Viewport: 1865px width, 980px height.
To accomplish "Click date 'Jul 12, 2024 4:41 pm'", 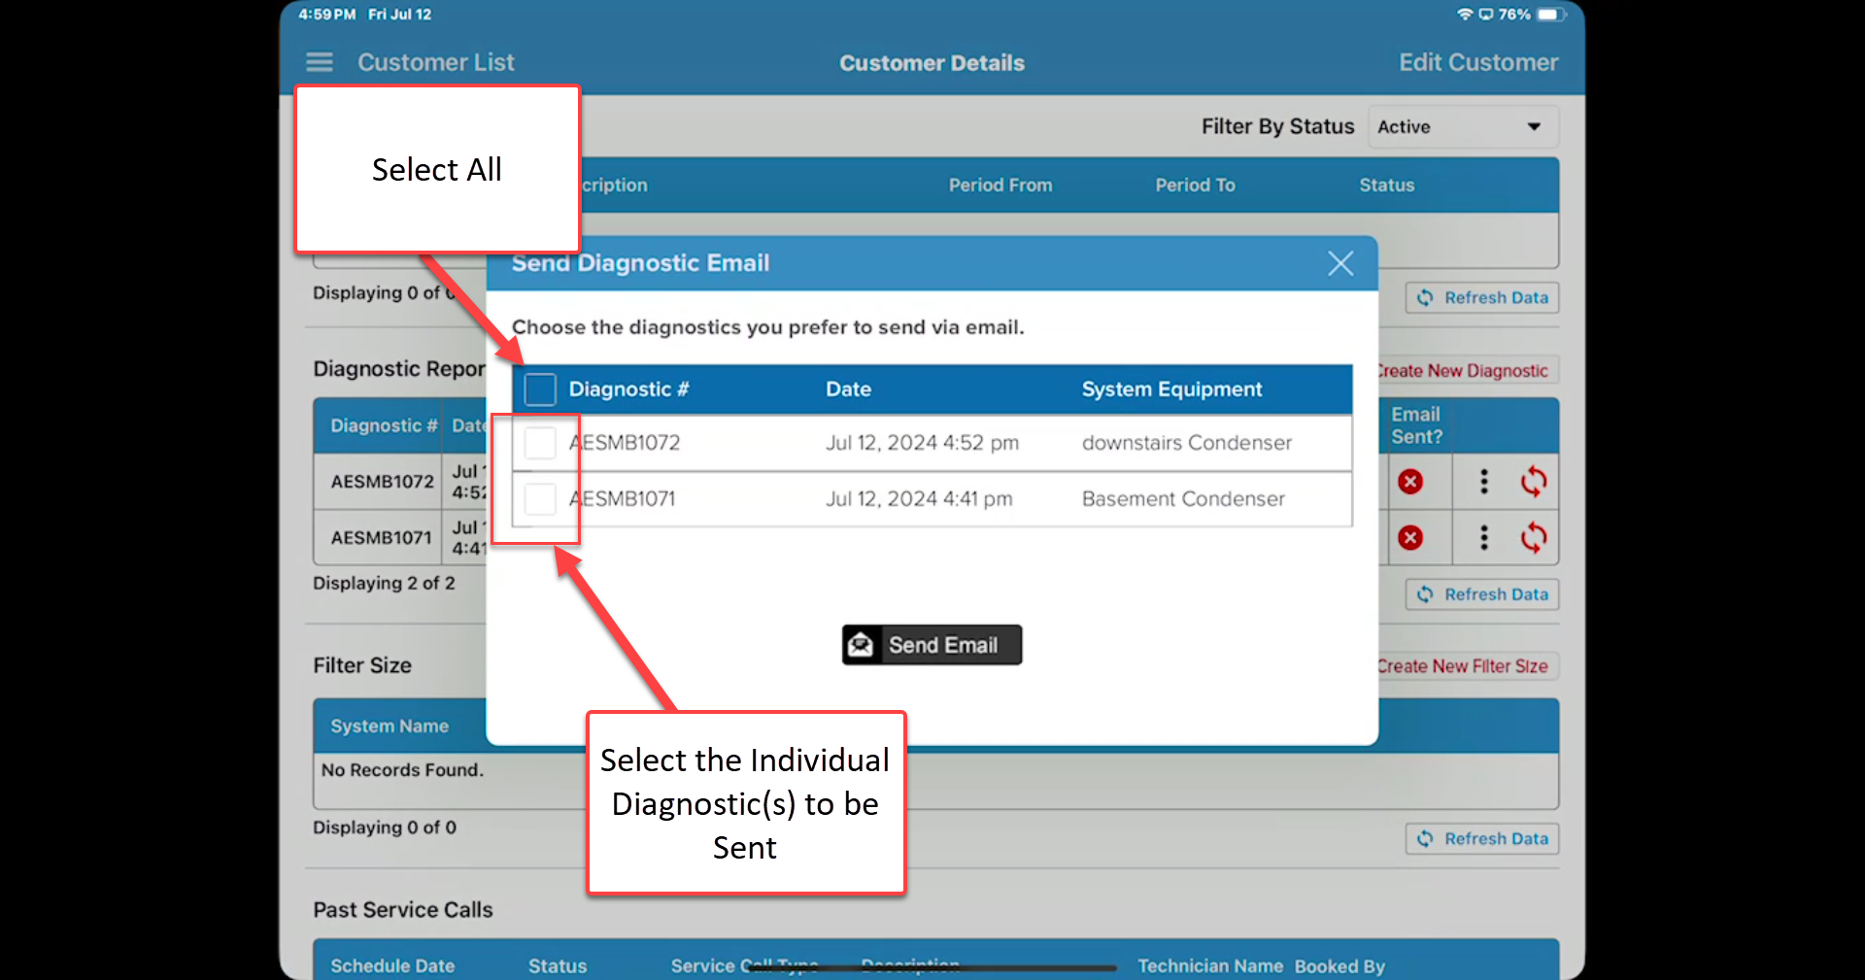I will [x=919, y=499].
